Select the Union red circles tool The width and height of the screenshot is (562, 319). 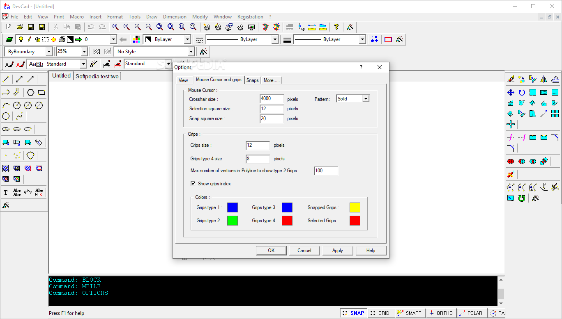pos(511,161)
